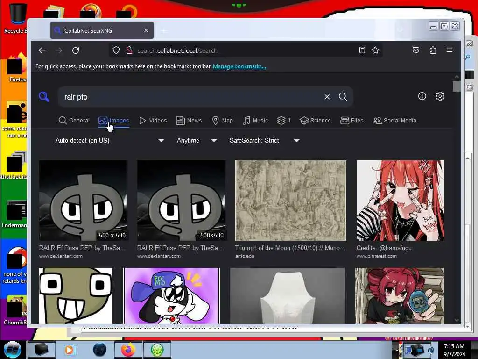Switch to the It search category

point(284,121)
